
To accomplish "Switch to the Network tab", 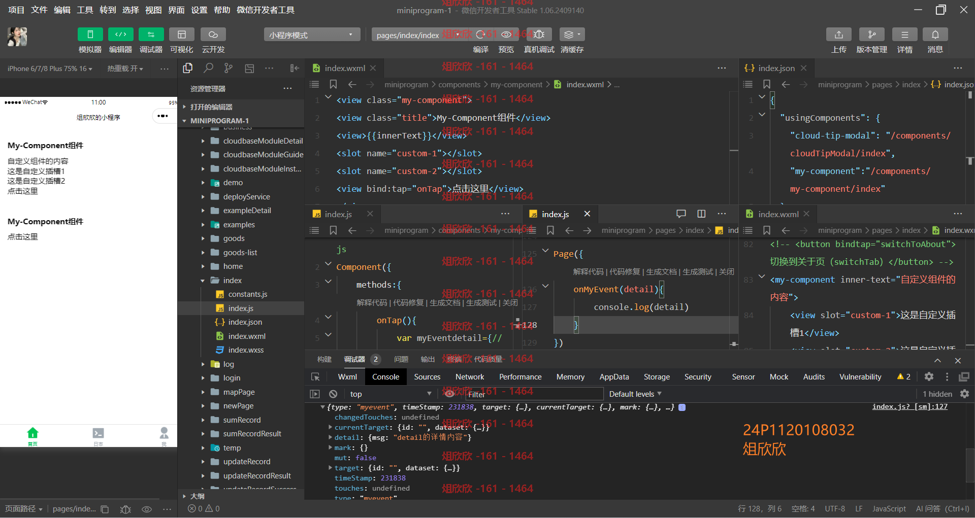I will click(470, 377).
